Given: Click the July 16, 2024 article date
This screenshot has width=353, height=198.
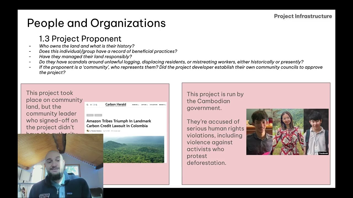Looking at the screenshot, I should coord(106,131).
